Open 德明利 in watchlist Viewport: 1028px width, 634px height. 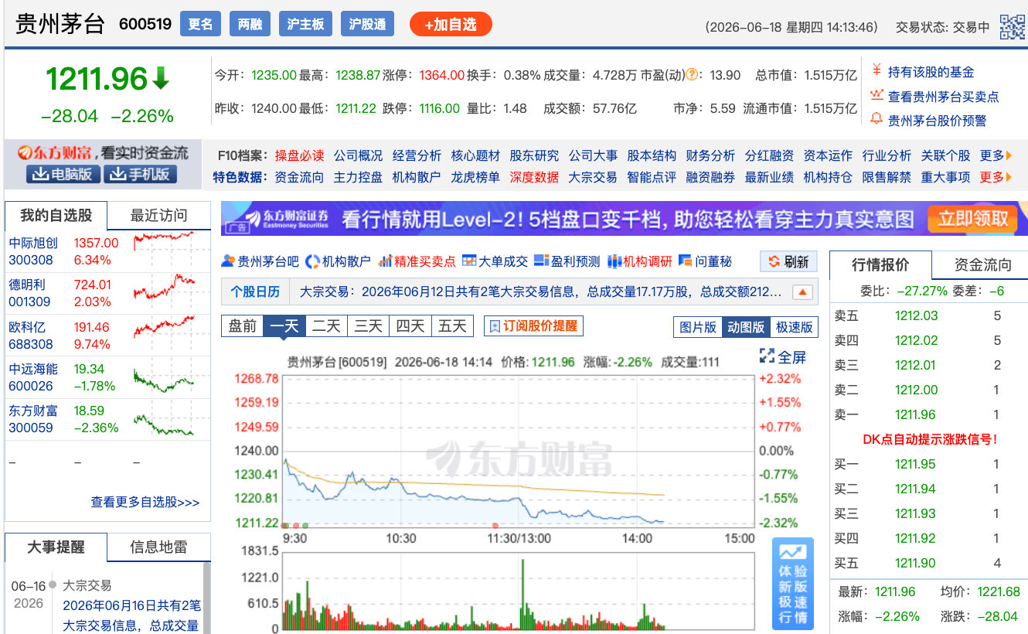(x=28, y=285)
